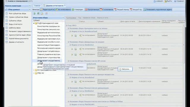
Task: Click the greyed notepad toolbar icon
Action: point(46,13)
